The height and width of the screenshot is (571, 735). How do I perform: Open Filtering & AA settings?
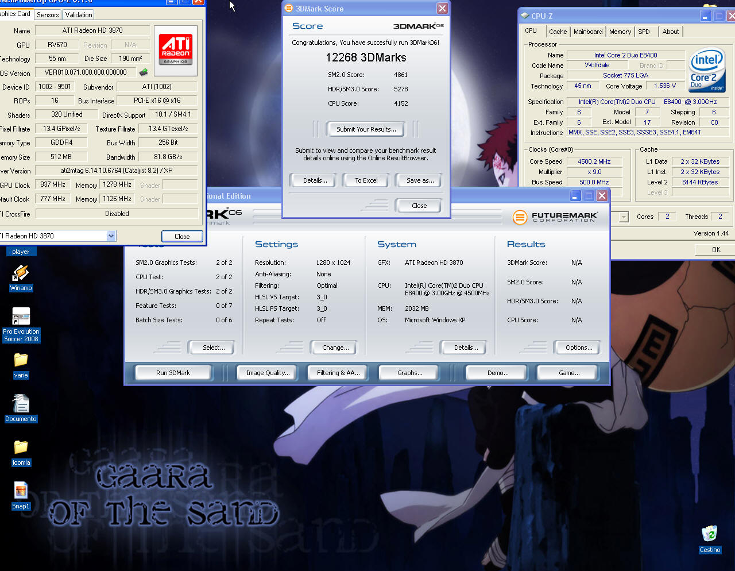click(x=338, y=373)
